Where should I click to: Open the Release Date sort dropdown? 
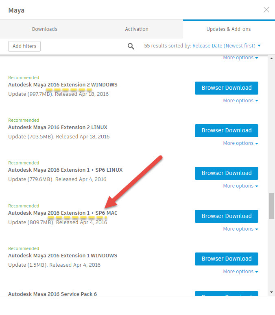point(227,46)
